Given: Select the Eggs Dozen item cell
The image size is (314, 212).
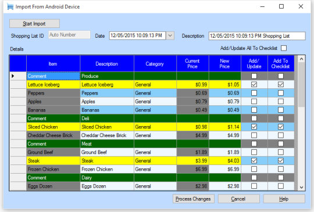Looking at the screenshot, I should pyautogui.click(x=53, y=186).
